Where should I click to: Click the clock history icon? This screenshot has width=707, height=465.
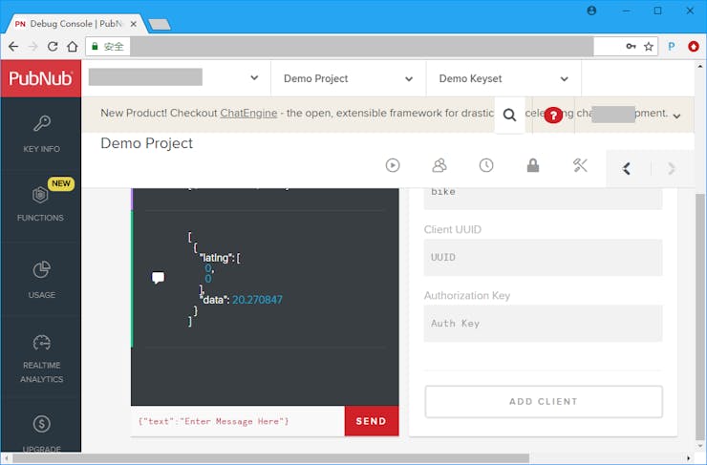pos(486,165)
